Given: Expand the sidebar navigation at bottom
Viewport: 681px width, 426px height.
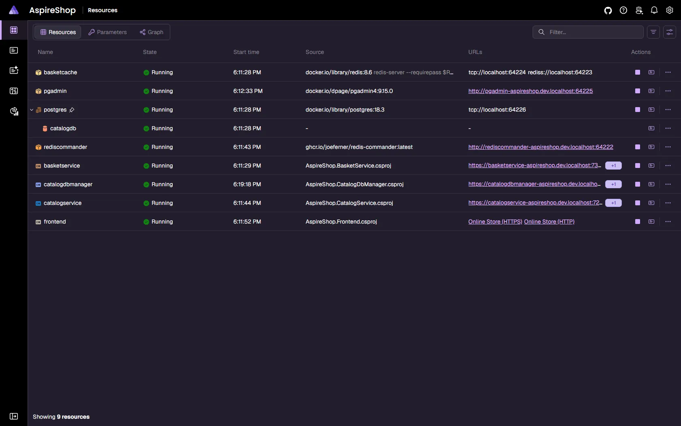Looking at the screenshot, I should click(14, 416).
